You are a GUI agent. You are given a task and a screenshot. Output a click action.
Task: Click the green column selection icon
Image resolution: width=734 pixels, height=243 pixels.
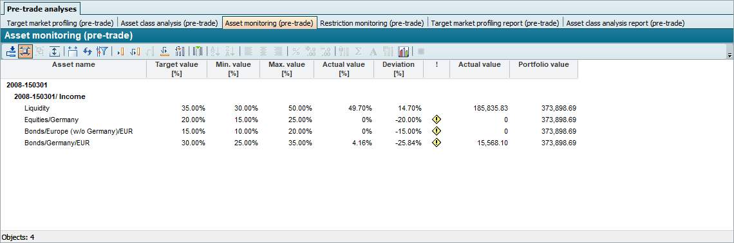point(198,51)
